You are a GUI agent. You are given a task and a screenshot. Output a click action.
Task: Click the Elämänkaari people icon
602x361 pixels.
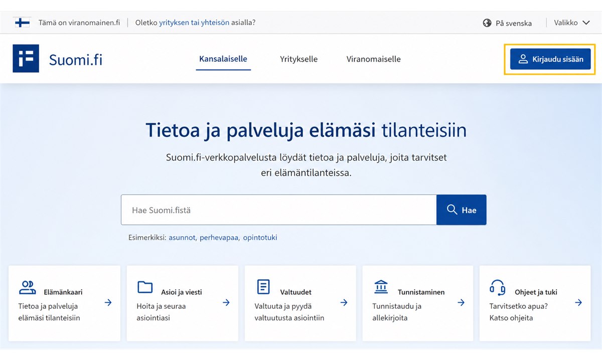tap(27, 287)
